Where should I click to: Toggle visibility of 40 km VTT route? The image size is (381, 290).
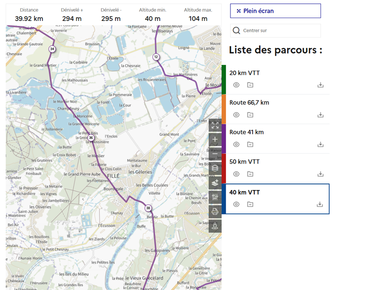[x=236, y=204]
